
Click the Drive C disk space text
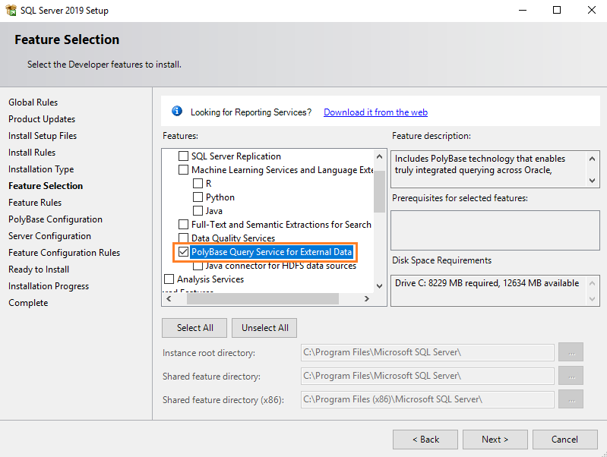tap(487, 283)
